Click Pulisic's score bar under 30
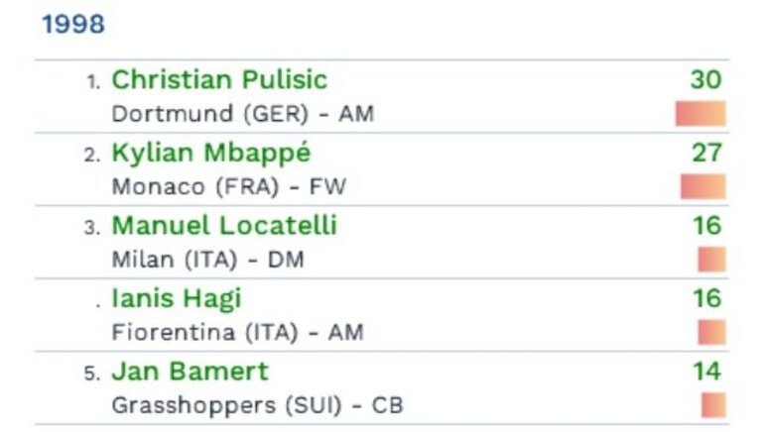Viewport: 761px width, 432px height. [x=700, y=114]
